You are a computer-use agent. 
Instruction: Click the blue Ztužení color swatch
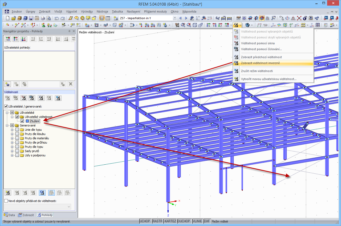(27, 121)
